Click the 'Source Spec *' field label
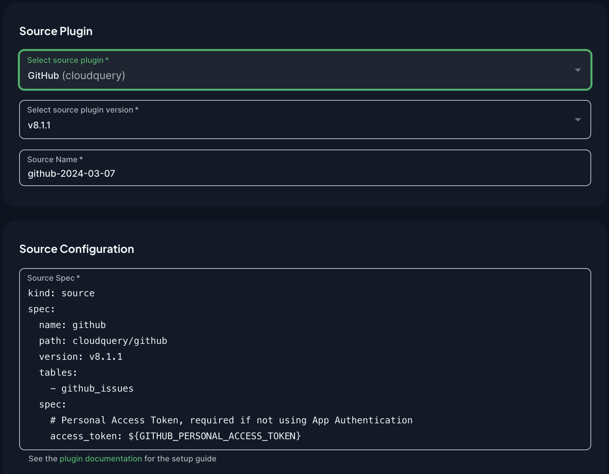This screenshot has height=474, width=609. click(54, 278)
